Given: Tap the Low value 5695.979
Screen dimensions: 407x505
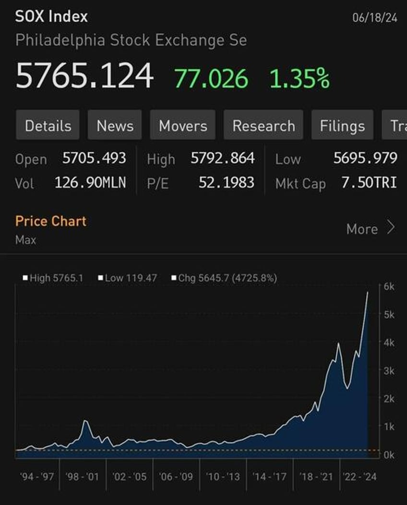Looking at the screenshot, I should [365, 158].
